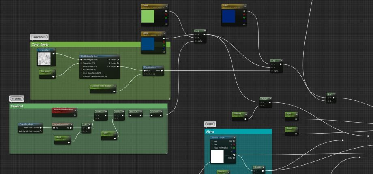373x174 pixels.
Task: Select the Color Spots comment box header
Action: pyautogui.click(x=101, y=45)
